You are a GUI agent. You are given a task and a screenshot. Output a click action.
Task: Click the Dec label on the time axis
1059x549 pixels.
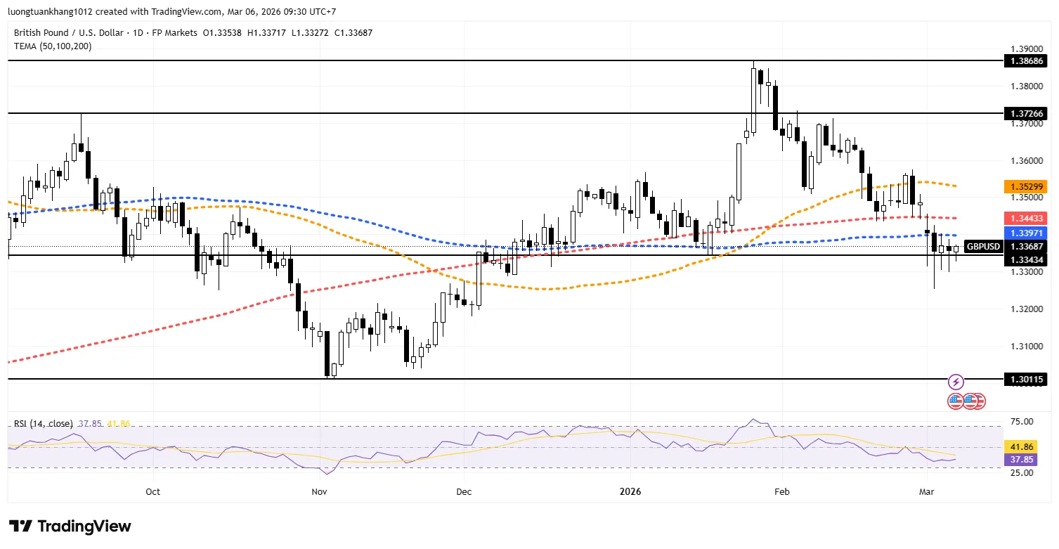[x=462, y=491]
